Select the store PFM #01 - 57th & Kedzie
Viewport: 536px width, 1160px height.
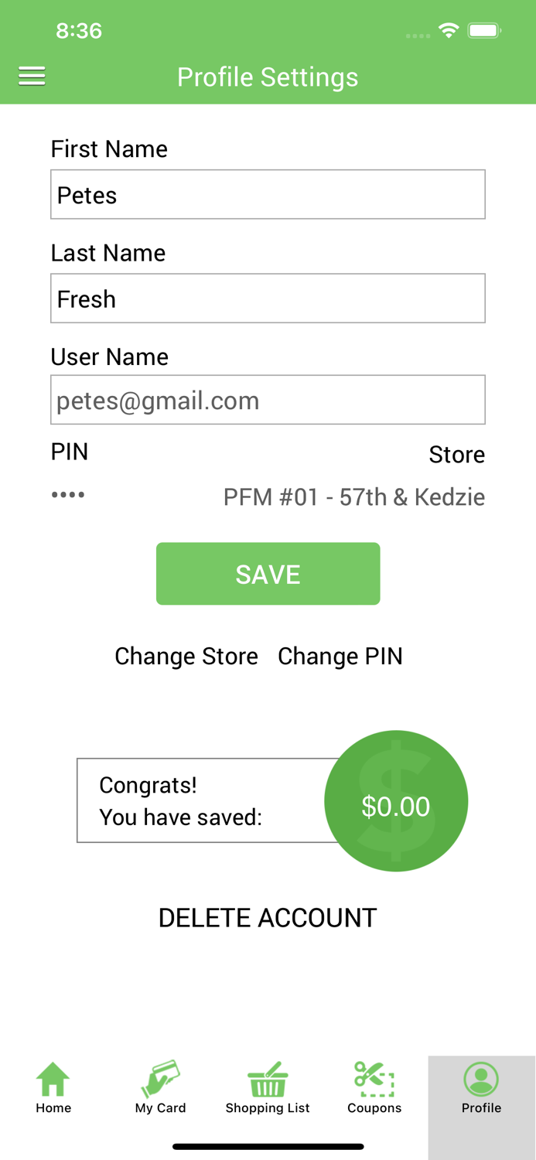(x=353, y=497)
